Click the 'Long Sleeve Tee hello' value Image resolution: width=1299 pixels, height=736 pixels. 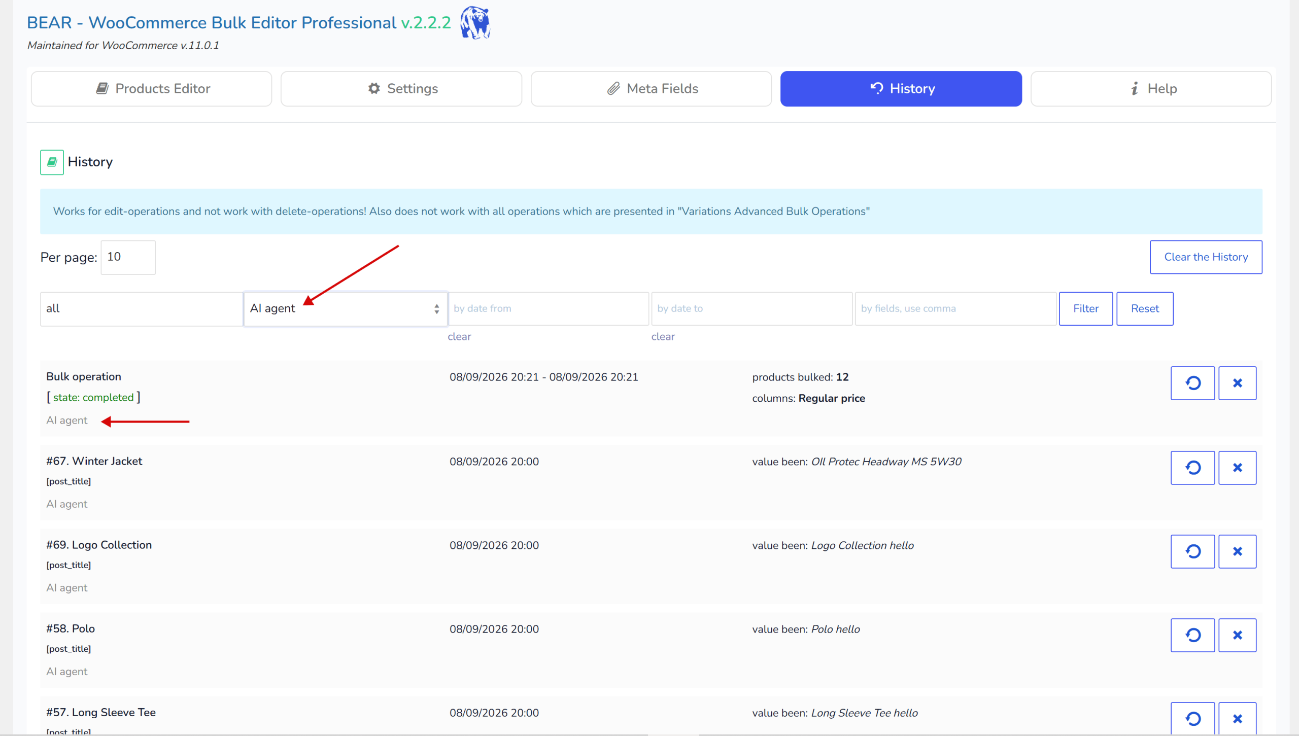pyautogui.click(x=864, y=713)
